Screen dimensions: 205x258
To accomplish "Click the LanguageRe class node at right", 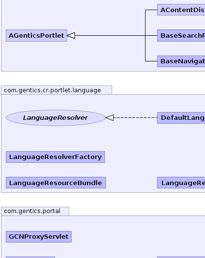I will [181, 183].
